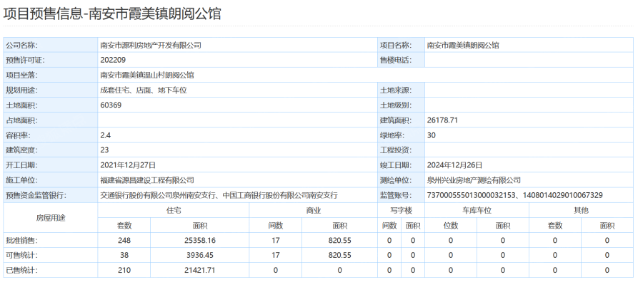
Task: Select company name 南安市源利房地产开发有限公司
Action: coord(151,45)
